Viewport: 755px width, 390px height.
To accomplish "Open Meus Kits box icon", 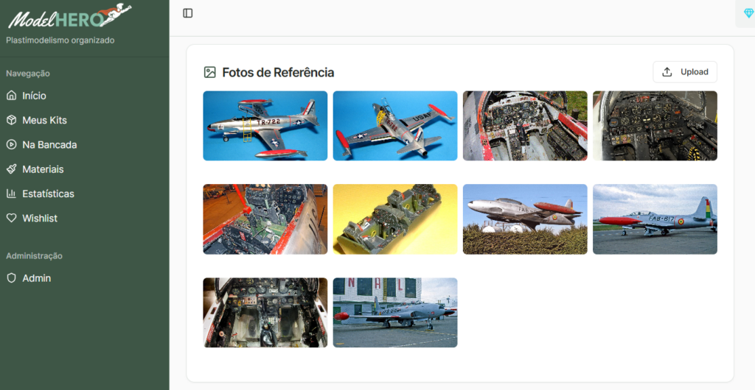I will [12, 120].
